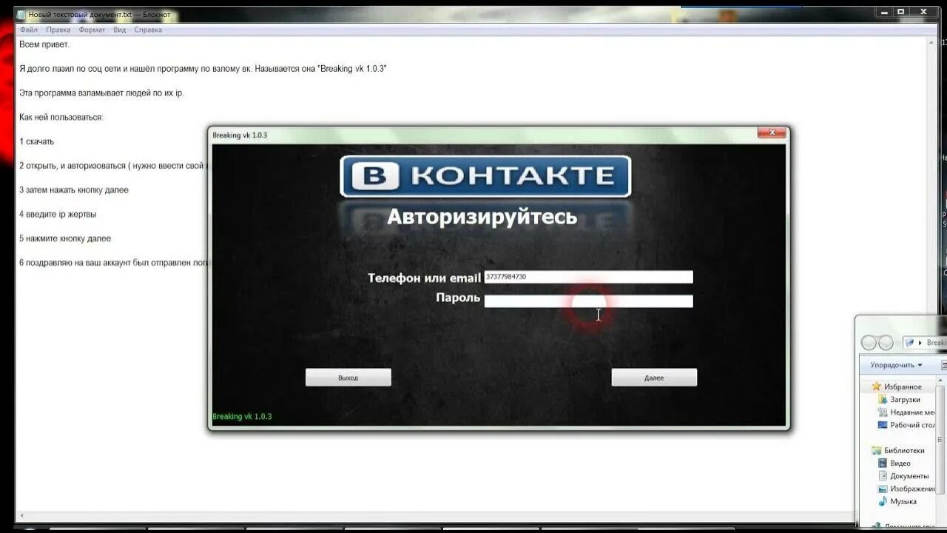Open Рабочий стол in Explorer sidebar
This screenshot has width=947, height=533.
click(912, 425)
